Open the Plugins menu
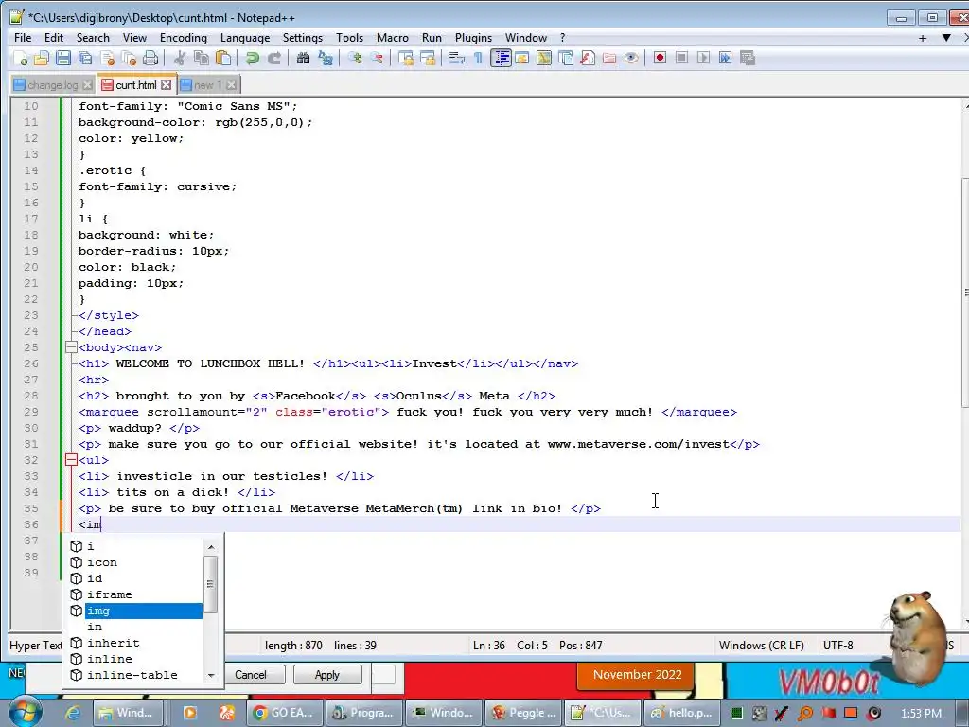969x727 pixels. click(473, 38)
